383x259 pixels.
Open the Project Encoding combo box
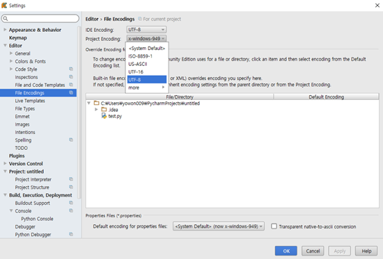tap(146, 38)
